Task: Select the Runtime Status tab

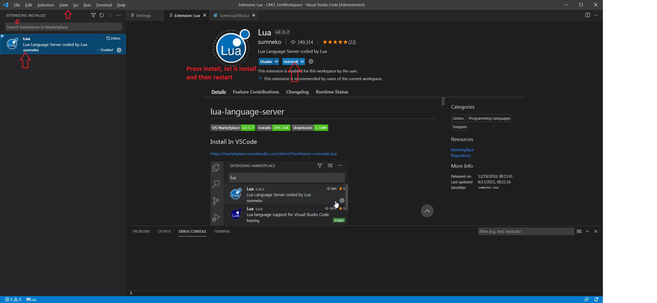Action: click(332, 92)
